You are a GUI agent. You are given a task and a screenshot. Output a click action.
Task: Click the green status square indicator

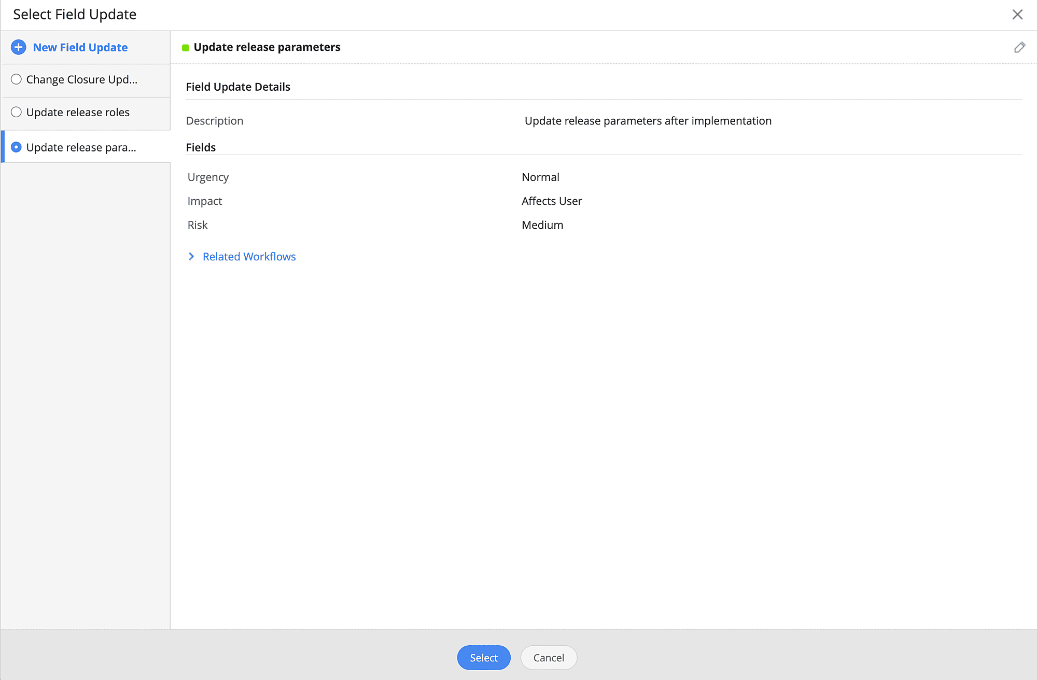pos(185,48)
